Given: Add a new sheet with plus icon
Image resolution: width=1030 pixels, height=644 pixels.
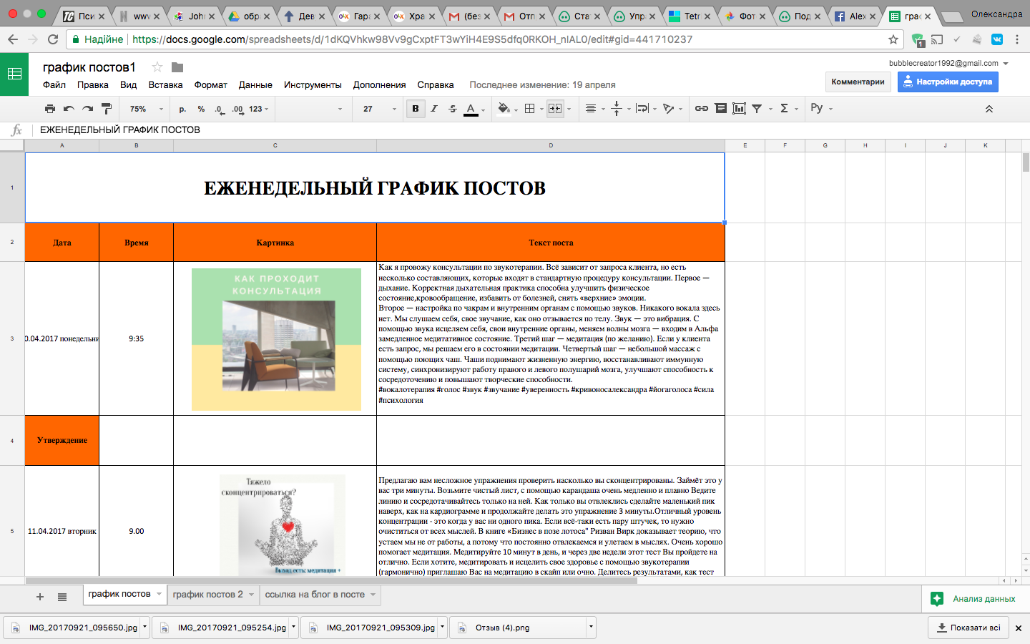Looking at the screenshot, I should pos(40,597).
